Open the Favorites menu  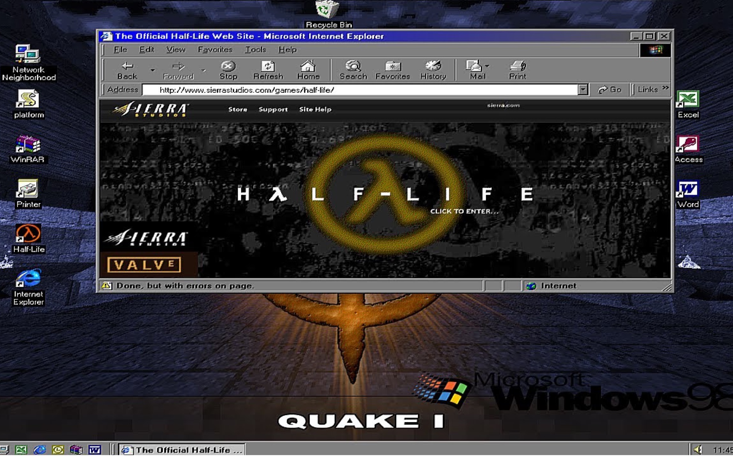pyautogui.click(x=215, y=50)
